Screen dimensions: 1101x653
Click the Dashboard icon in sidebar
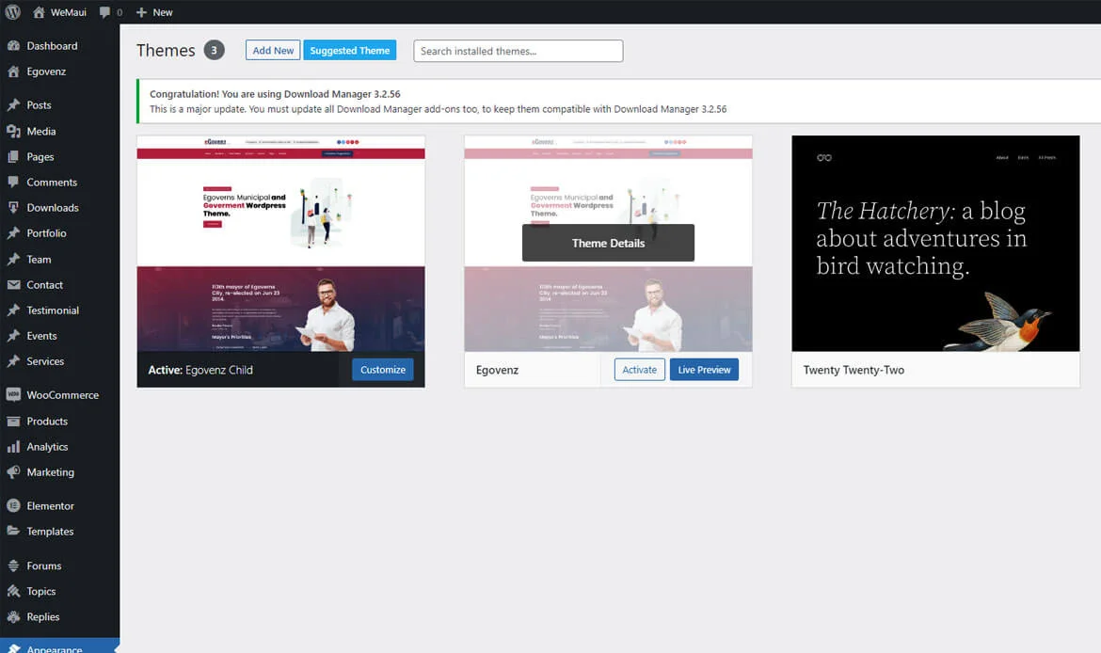pos(13,45)
